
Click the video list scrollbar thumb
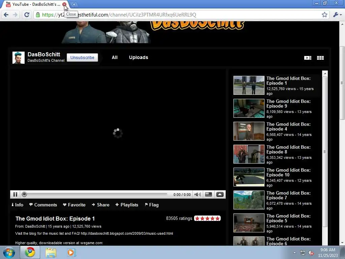[325, 151]
